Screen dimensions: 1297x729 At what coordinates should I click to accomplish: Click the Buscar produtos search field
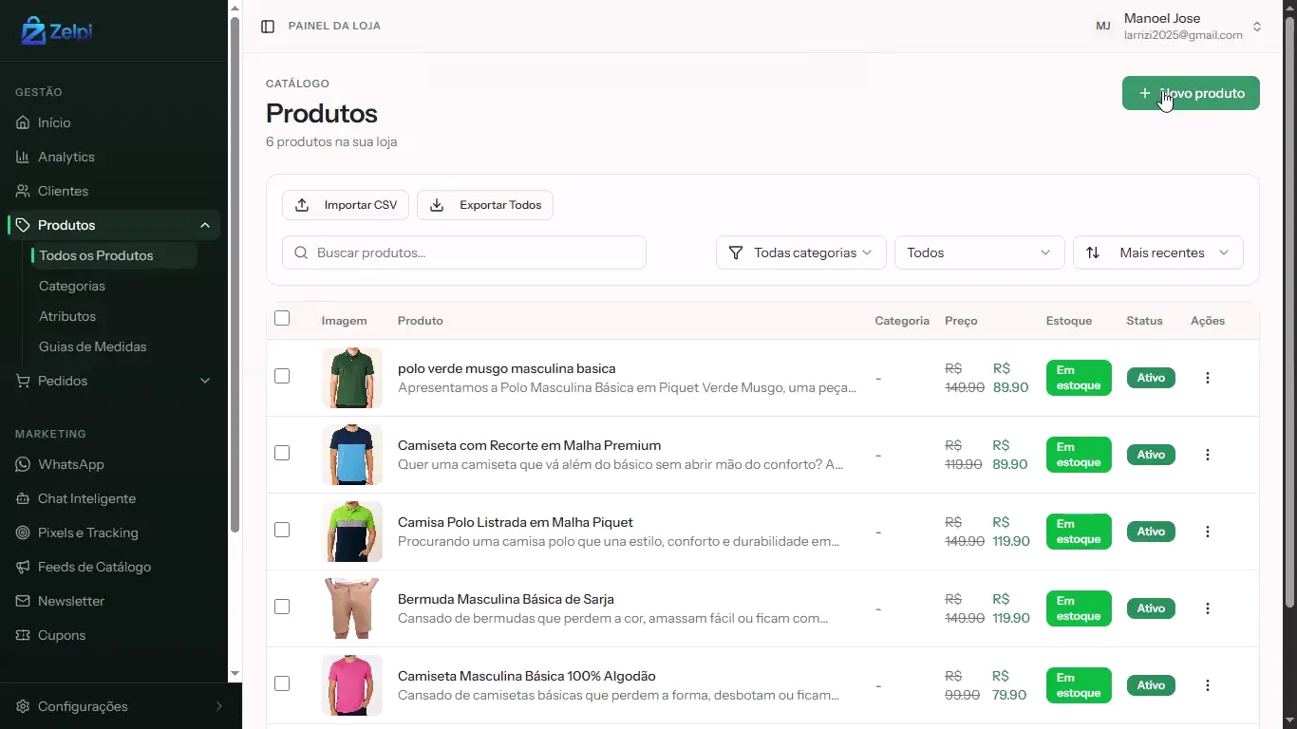(464, 252)
